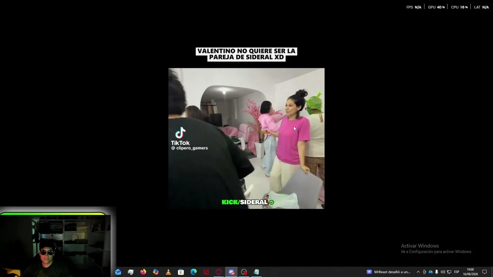Open Opera GX browser from taskbar

219,272
